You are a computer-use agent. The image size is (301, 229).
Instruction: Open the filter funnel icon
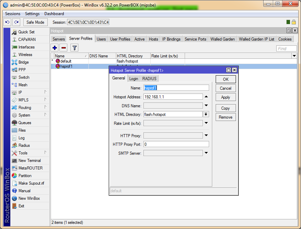pyautogui.click(x=74, y=48)
